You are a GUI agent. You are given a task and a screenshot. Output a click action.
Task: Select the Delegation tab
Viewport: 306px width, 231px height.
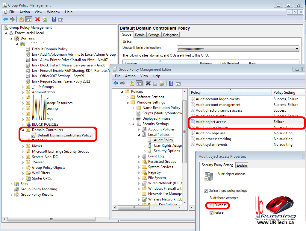tap(170, 34)
